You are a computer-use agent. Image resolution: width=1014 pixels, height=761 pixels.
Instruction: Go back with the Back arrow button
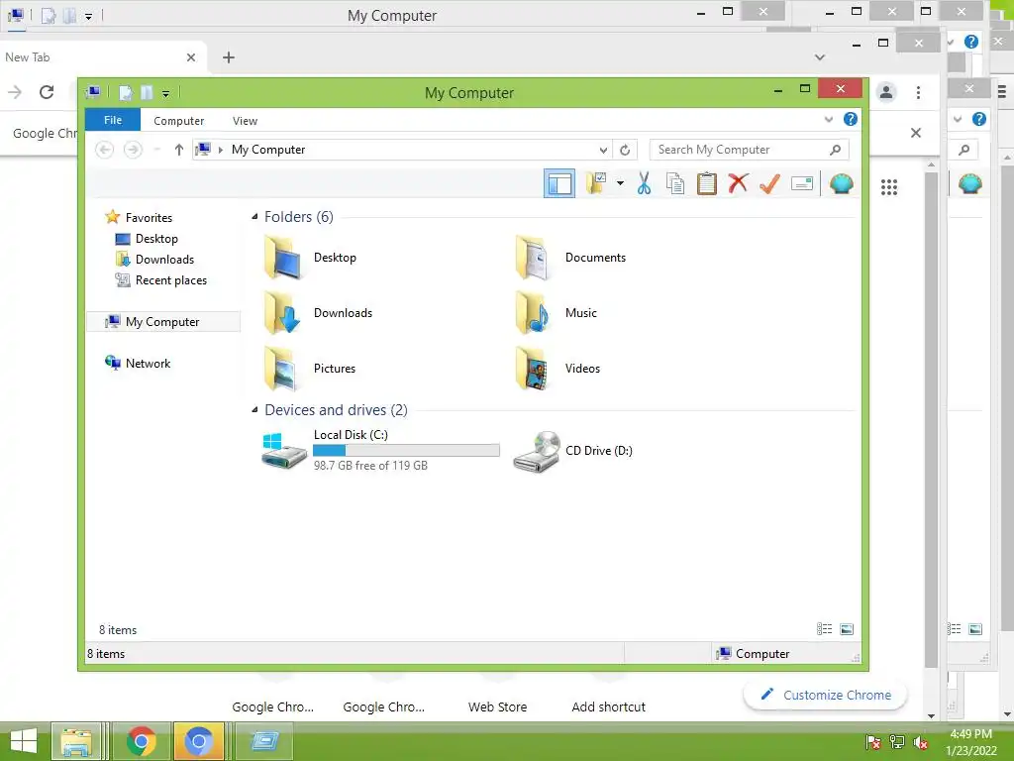click(105, 151)
